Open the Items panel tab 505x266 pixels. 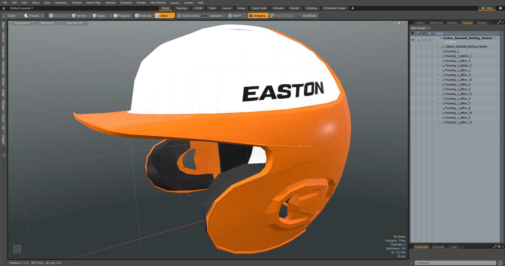(x=420, y=23)
